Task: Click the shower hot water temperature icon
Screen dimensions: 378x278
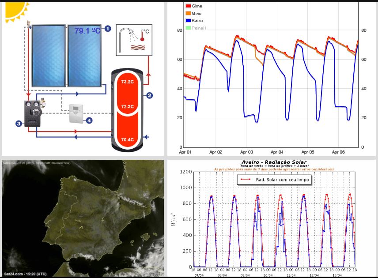Action: click(134, 40)
